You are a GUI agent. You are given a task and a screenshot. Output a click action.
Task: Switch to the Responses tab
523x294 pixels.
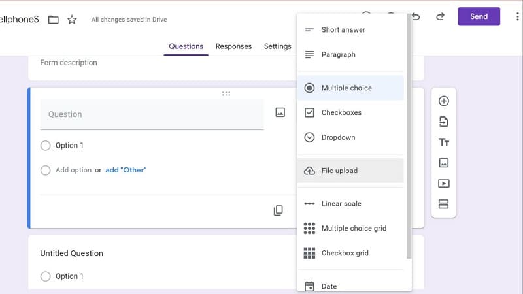click(233, 46)
